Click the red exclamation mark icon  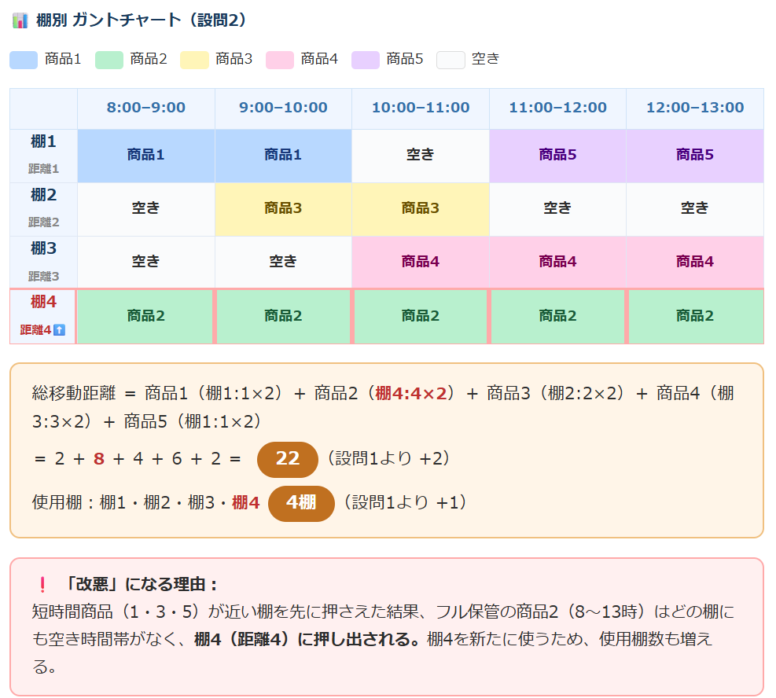click(x=42, y=585)
